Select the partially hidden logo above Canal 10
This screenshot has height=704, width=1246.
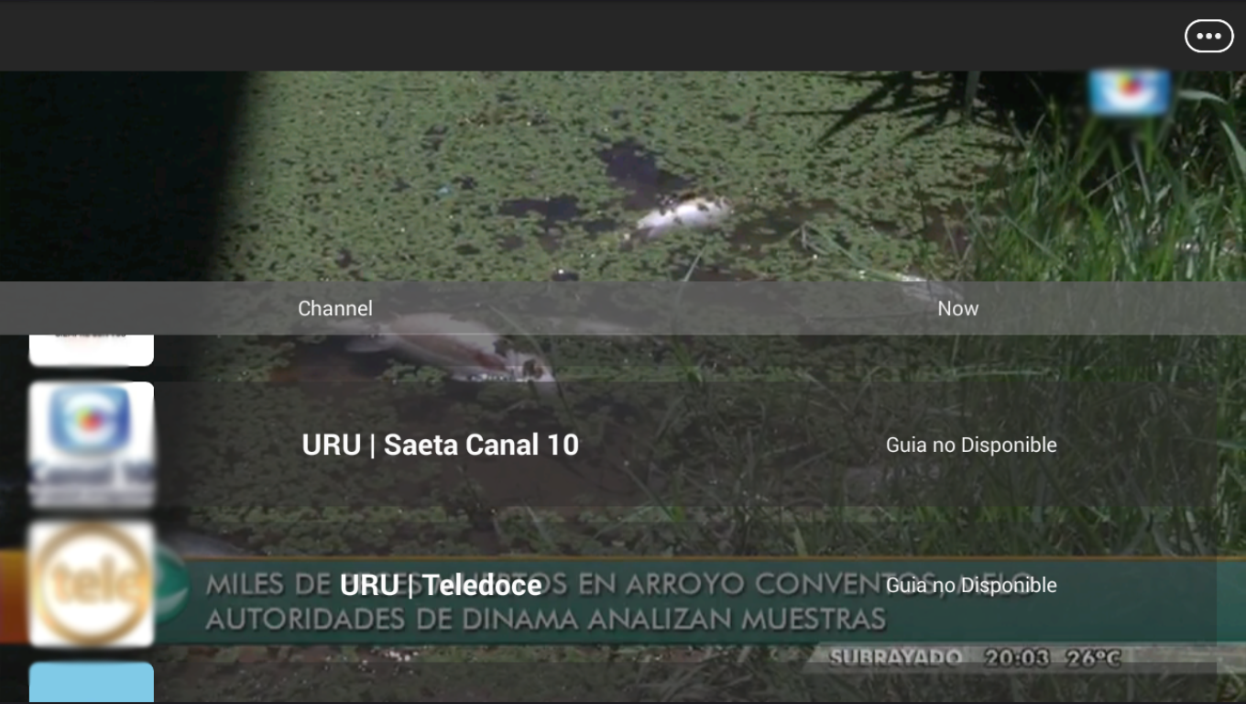tap(92, 350)
